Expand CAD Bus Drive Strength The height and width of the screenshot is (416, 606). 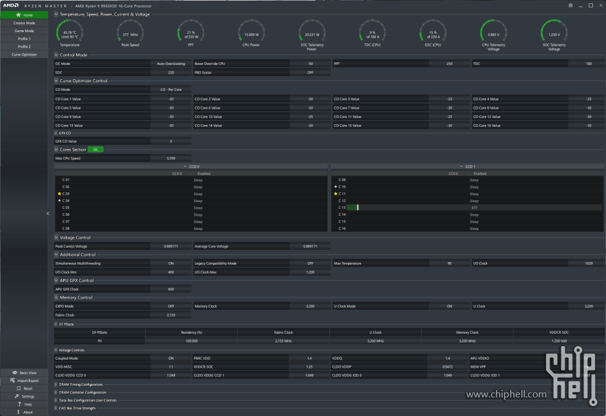click(x=56, y=409)
